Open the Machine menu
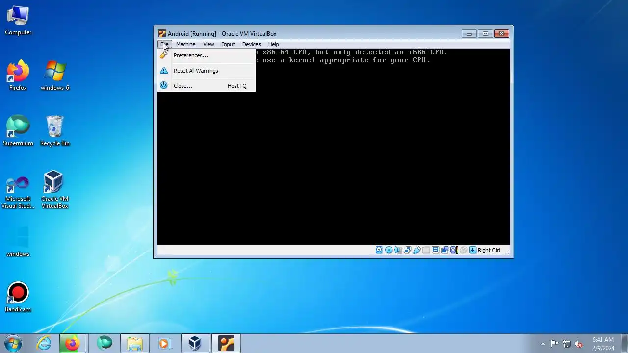The image size is (628, 353). (x=185, y=44)
